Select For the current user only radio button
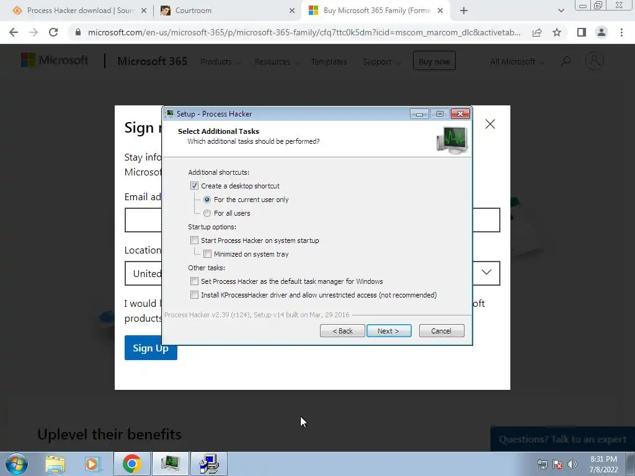The width and height of the screenshot is (635, 476). (207, 200)
